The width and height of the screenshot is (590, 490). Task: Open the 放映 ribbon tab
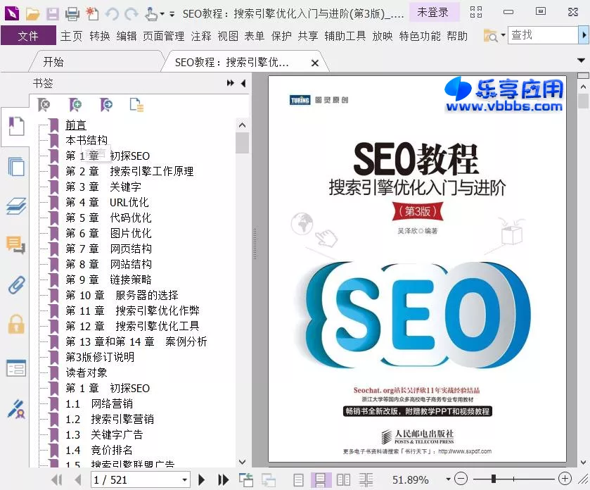tap(383, 36)
